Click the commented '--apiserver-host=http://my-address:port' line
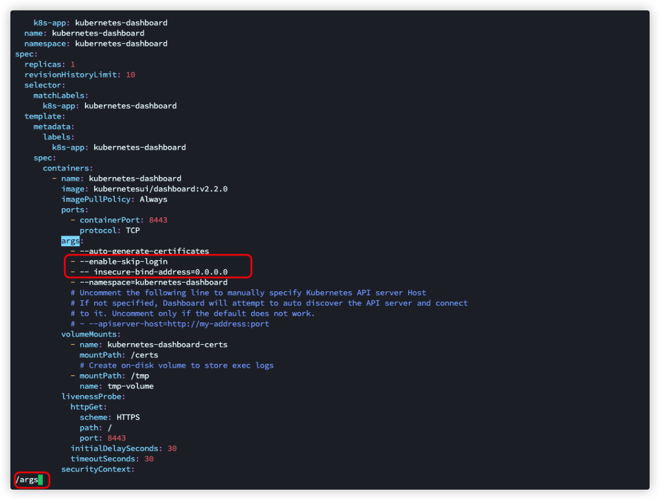Viewport: 660px width, 500px height. [x=170, y=324]
